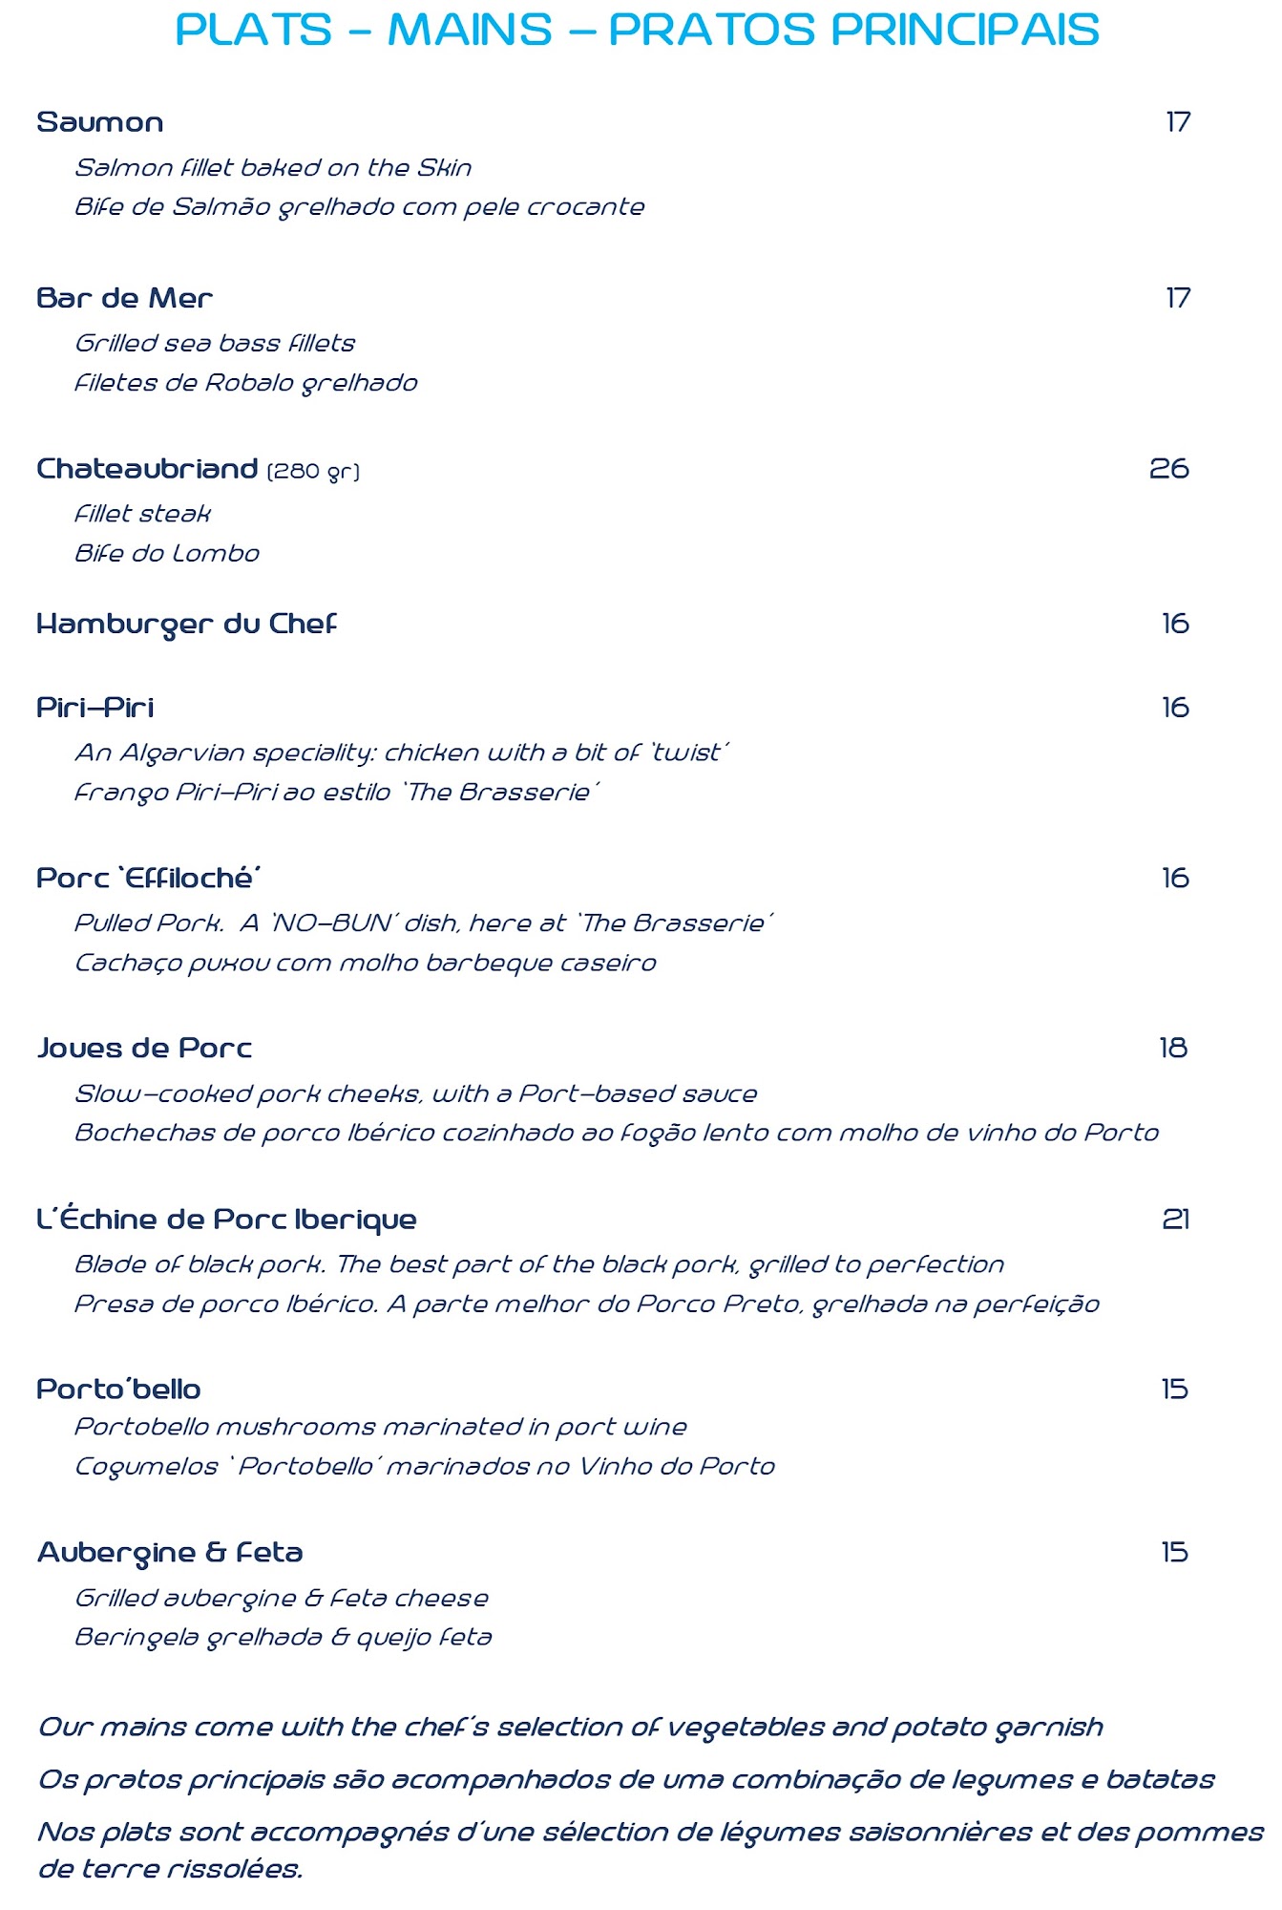
Task: Click 'Slow-cooked pork cheeks' description line
Action: [x=415, y=1094]
